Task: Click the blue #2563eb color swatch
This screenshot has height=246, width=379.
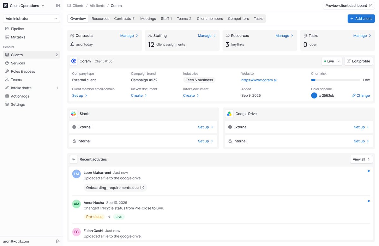Action: 314,95
